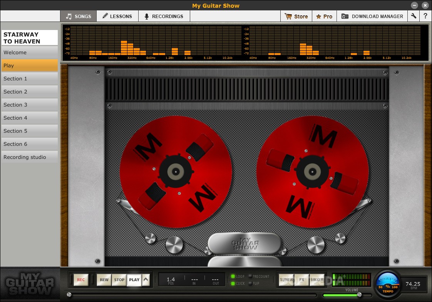
Task: Open the settings wrench icon
Action: click(x=414, y=16)
